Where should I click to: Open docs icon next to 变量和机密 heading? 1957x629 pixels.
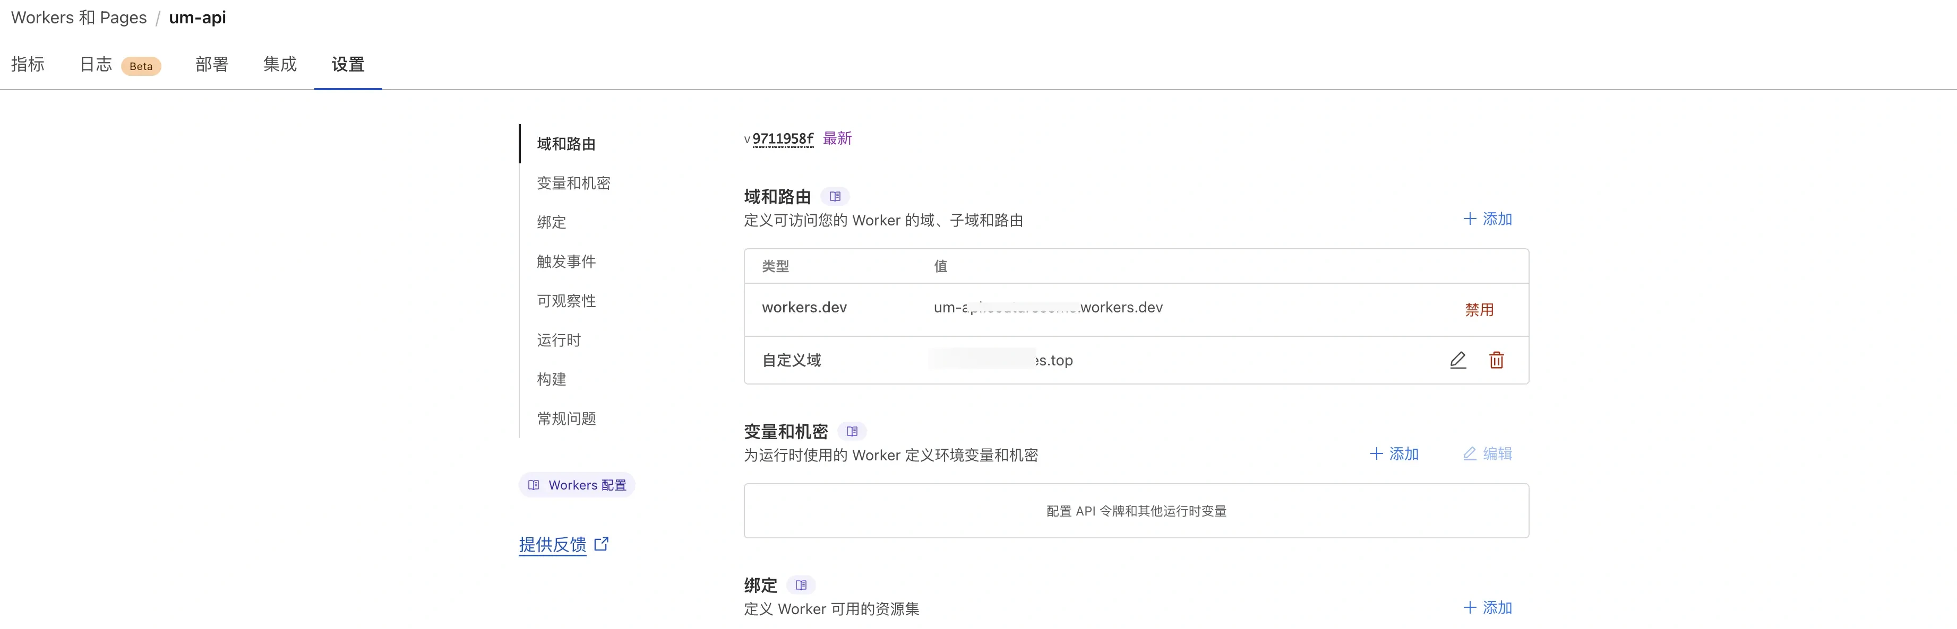852,431
